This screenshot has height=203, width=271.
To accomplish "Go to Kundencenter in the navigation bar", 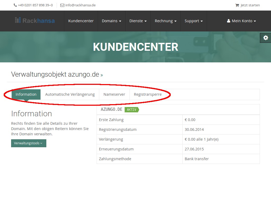I will click(81, 21).
